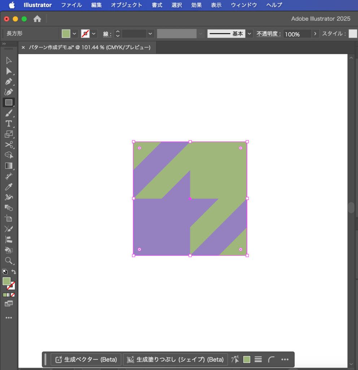Image resolution: width=358 pixels, height=370 pixels.
Task: Set paint to None in toolbox
Action: [13, 295]
